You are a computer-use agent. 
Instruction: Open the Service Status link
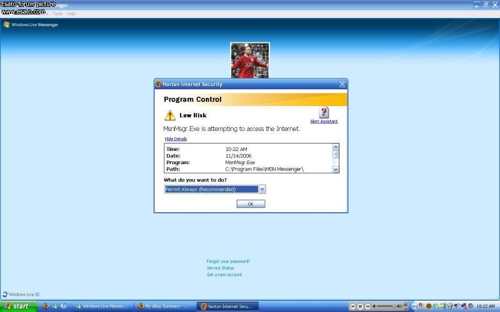click(x=220, y=268)
